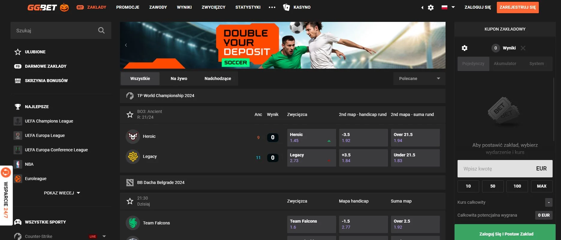
Task: Open the bet slip settings gear
Action: tap(464, 48)
